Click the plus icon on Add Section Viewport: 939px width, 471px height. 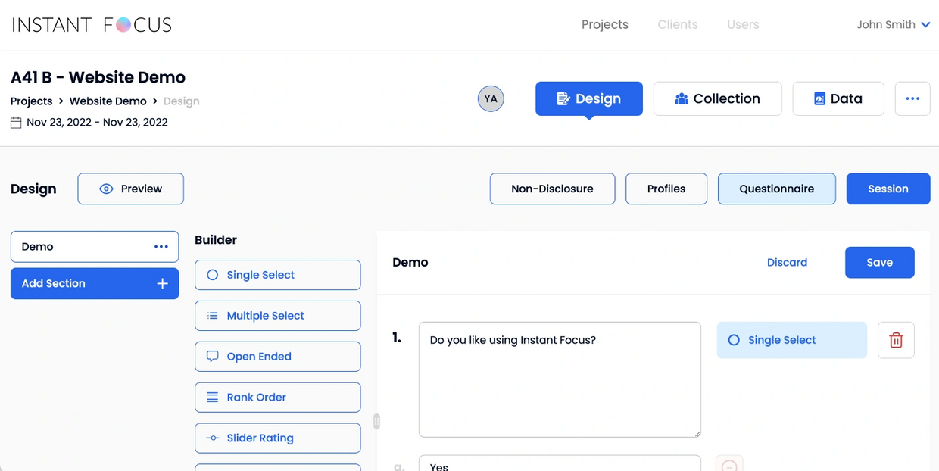(x=162, y=283)
